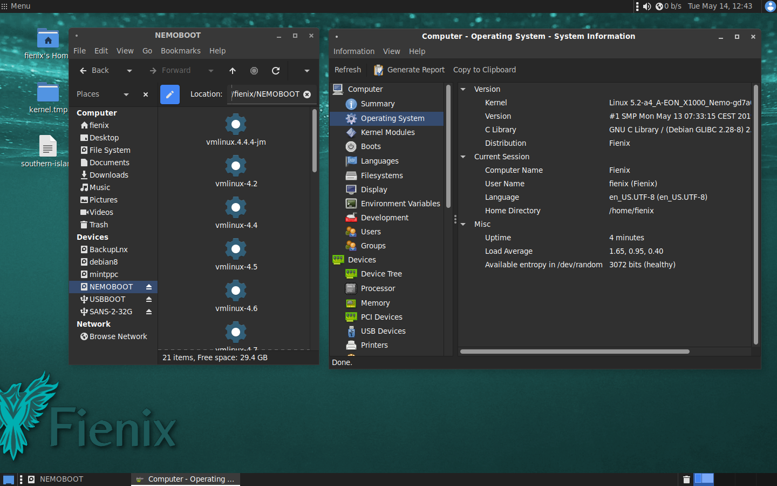
Task: Open the Information menu
Action: [353, 51]
